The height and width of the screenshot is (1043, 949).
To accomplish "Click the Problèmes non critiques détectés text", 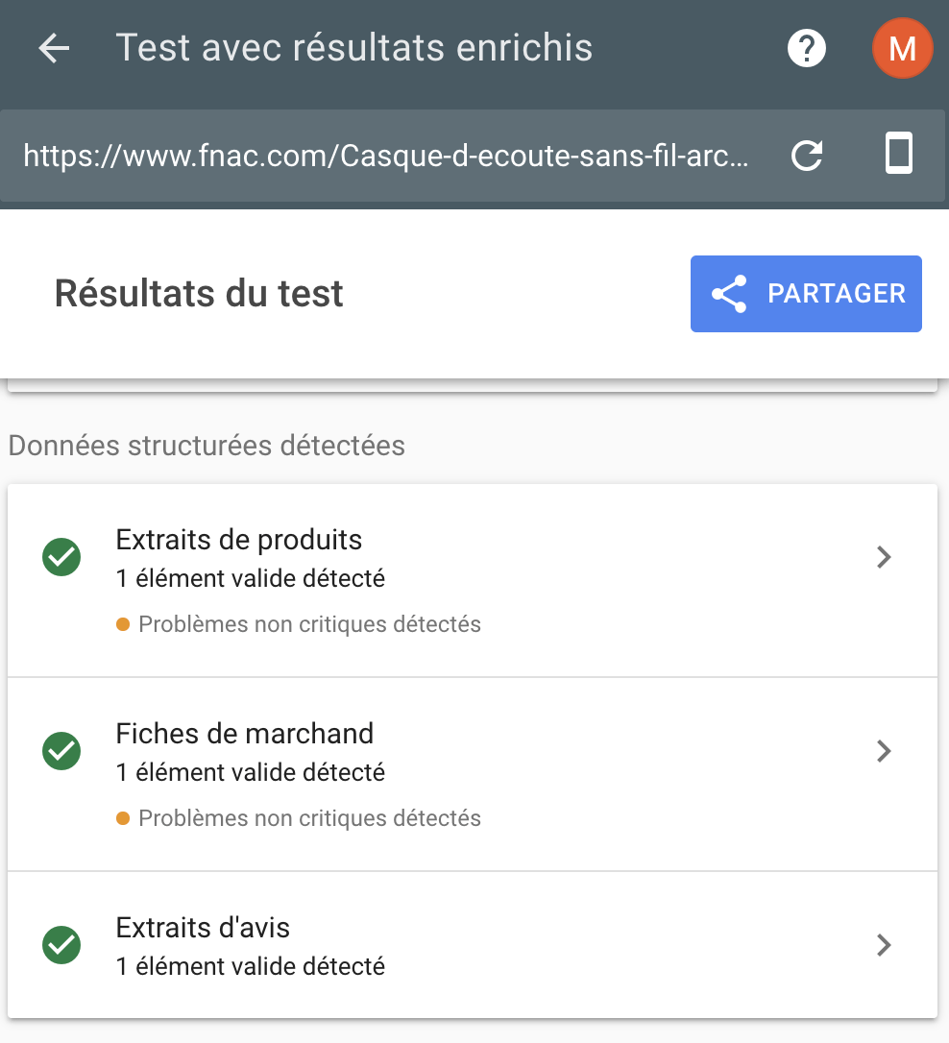I will (309, 624).
